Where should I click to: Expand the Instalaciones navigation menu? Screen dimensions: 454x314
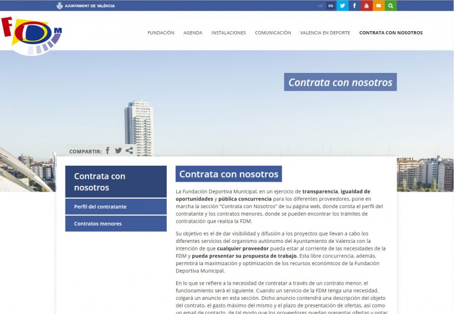point(228,33)
